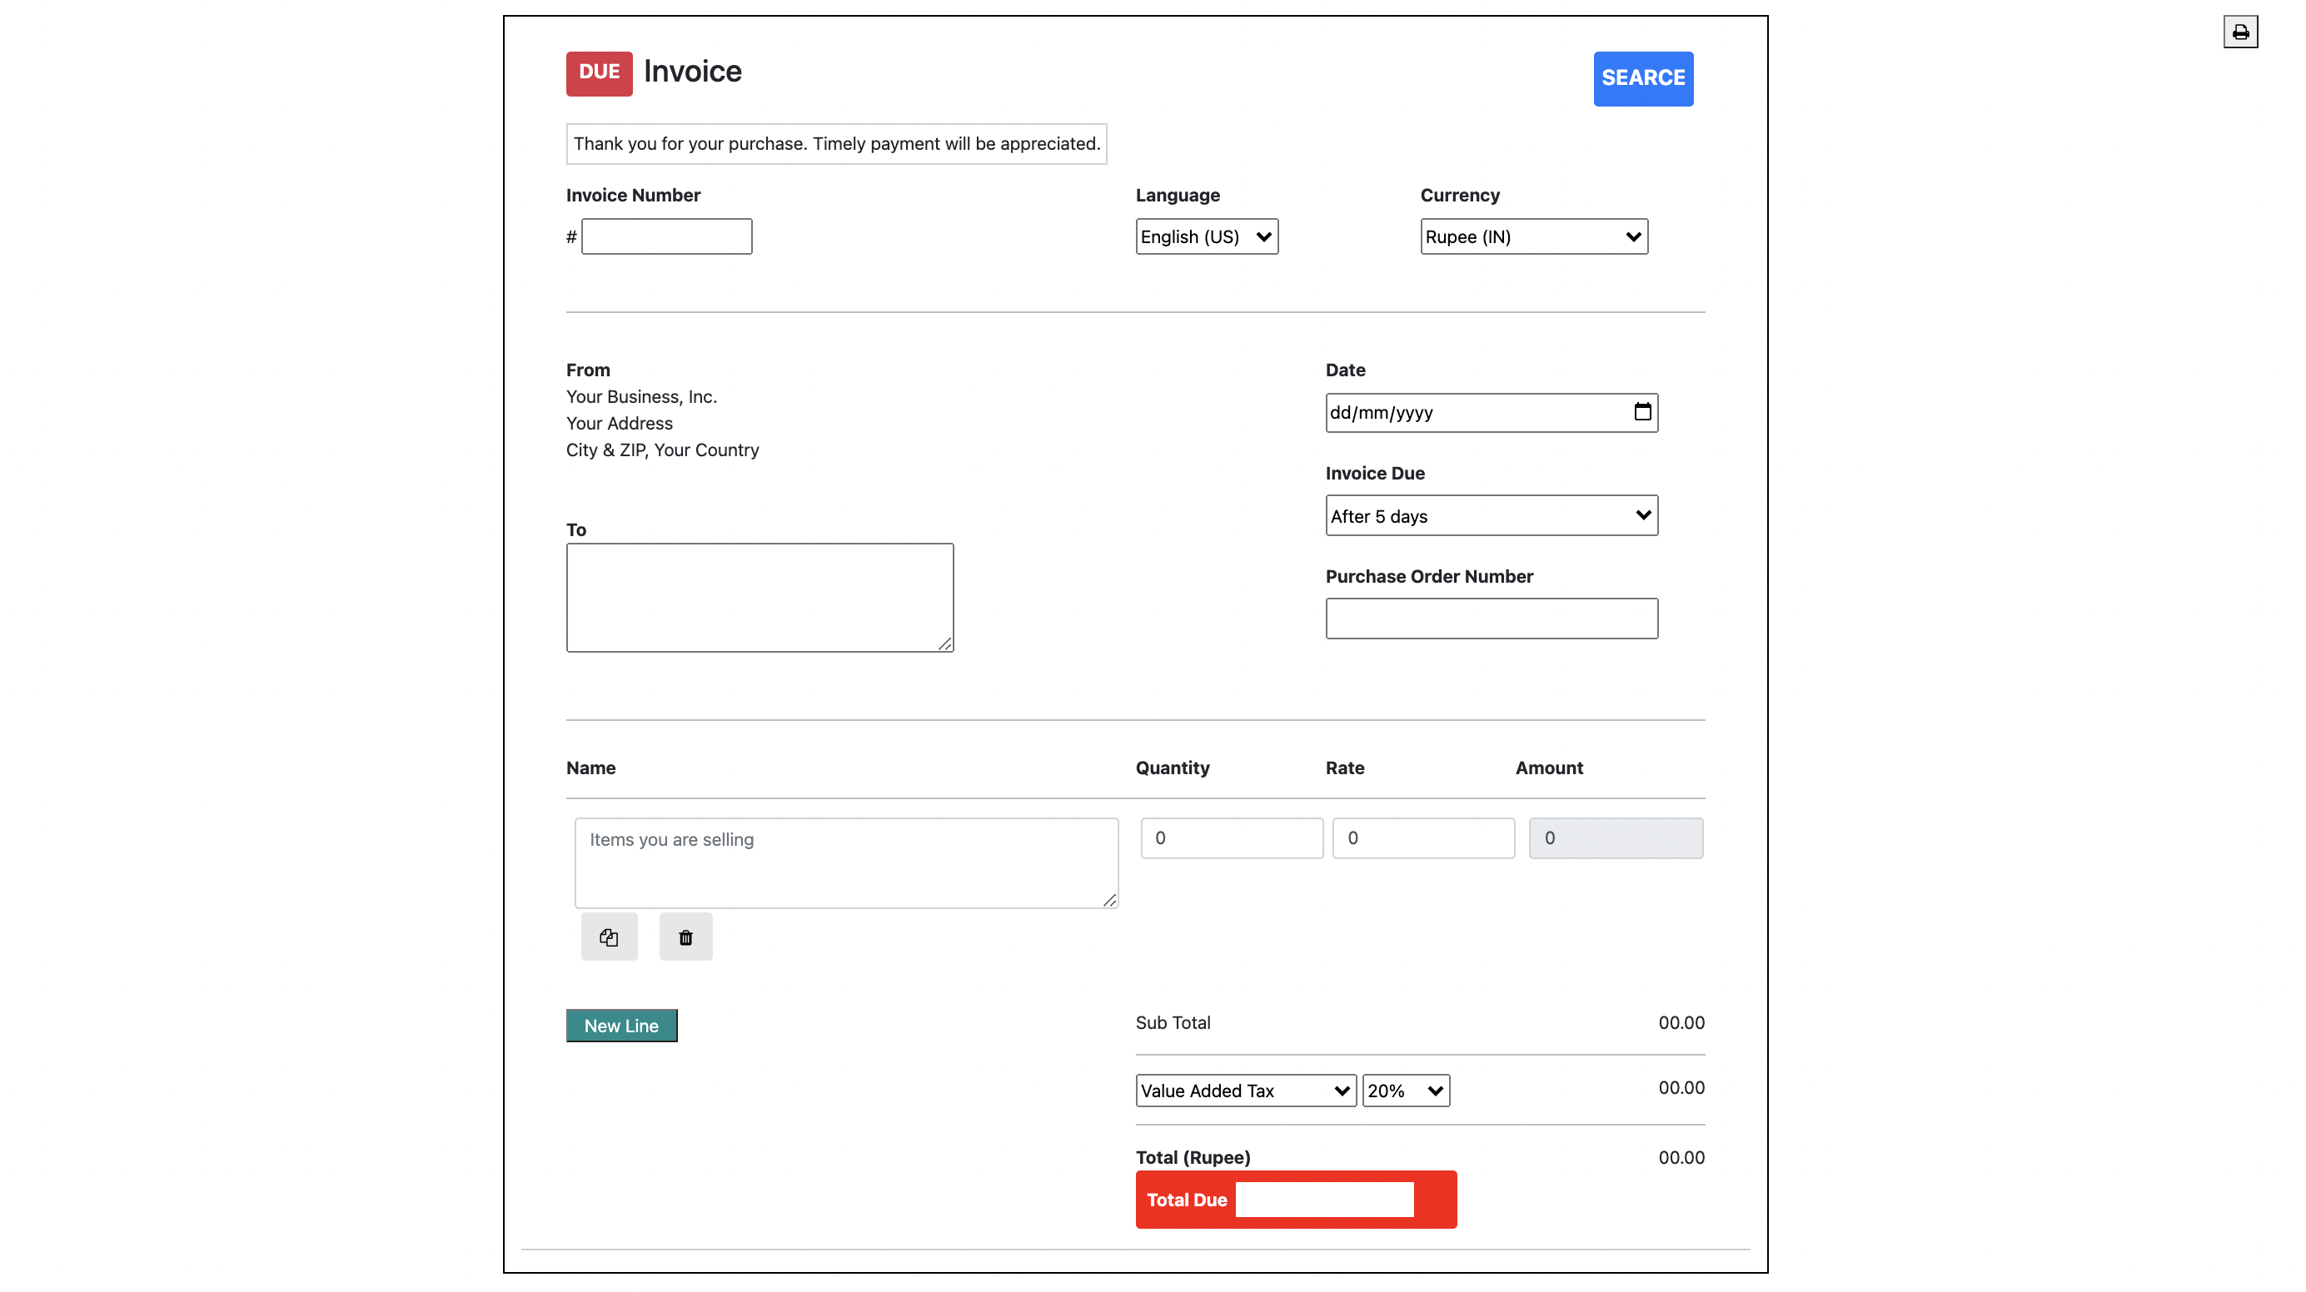Viewport: 2306px width, 1292px height.
Task: Click 'Your Business, Inc.' text
Action: point(641,396)
